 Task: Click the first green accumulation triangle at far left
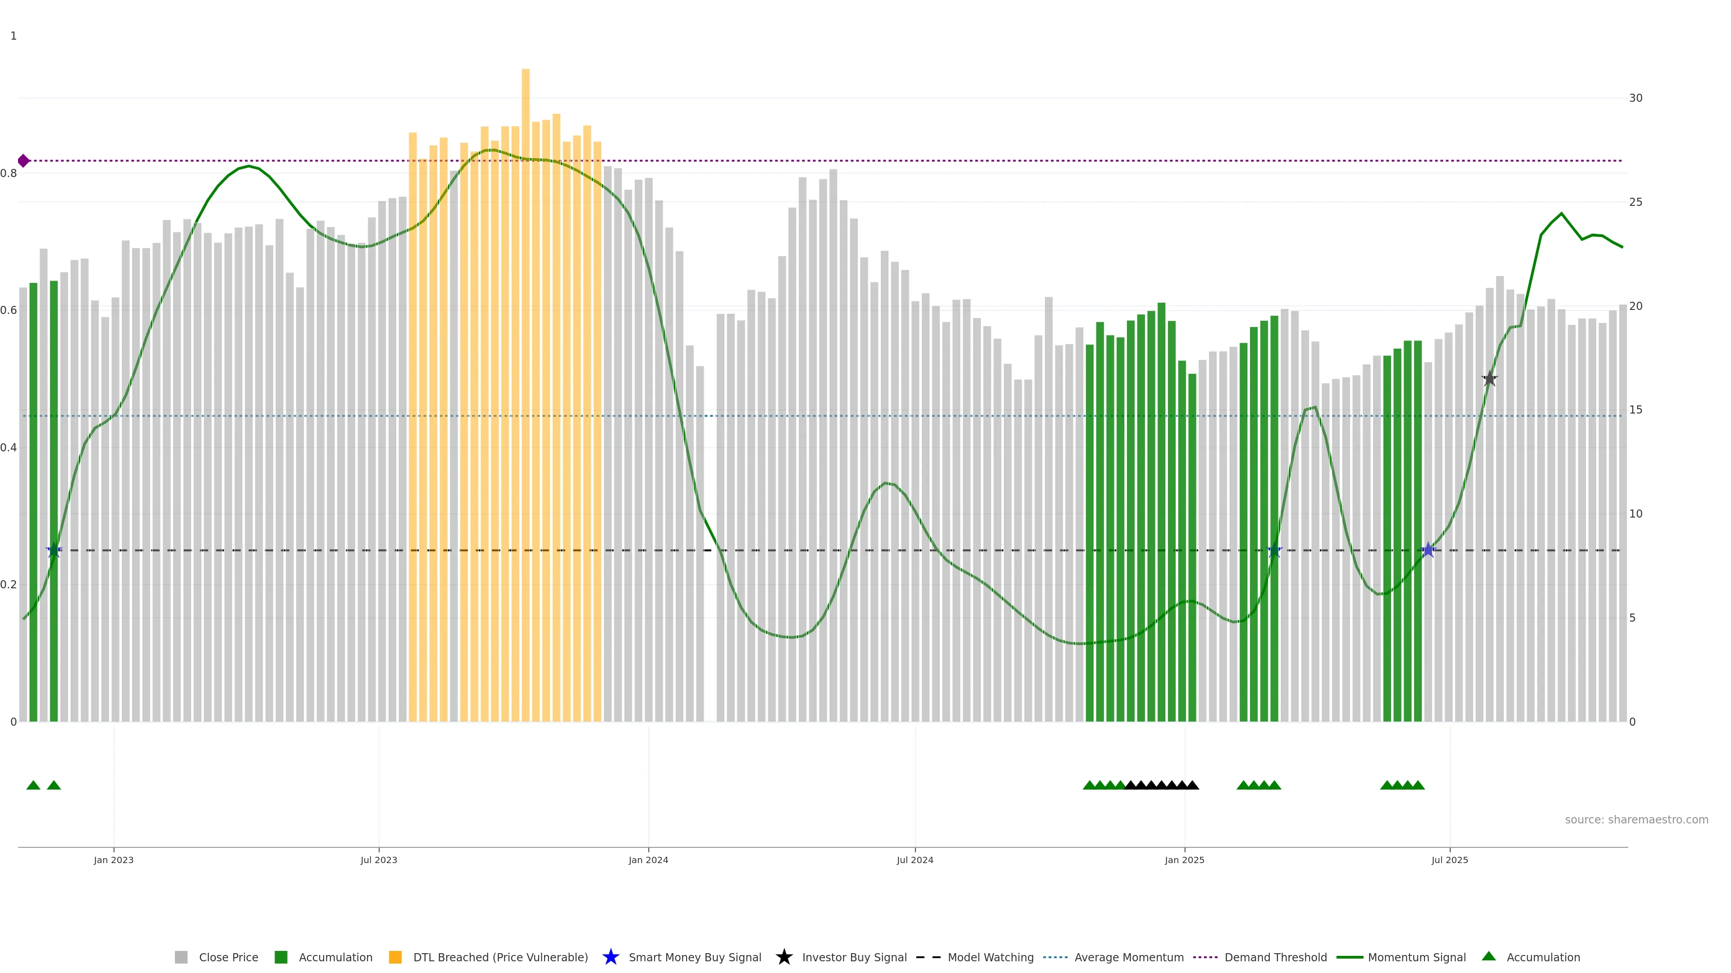coord(33,785)
